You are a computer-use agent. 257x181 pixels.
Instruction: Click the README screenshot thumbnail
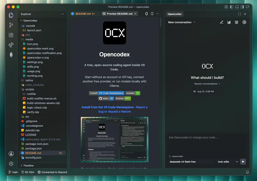point(114,140)
